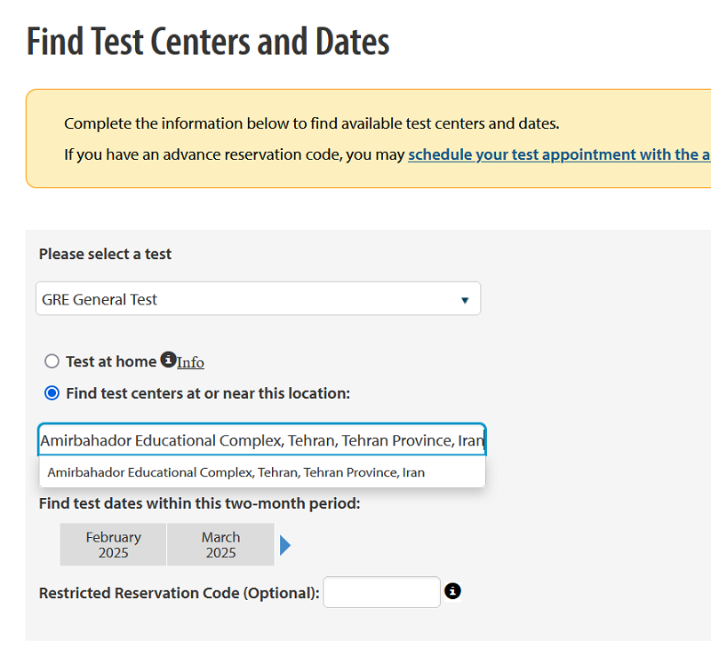Click the location search text field
The image size is (711, 648).
pos(262,439)
